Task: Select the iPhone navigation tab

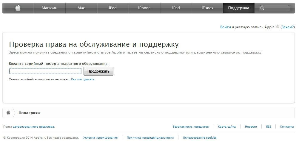Action: 144,8
